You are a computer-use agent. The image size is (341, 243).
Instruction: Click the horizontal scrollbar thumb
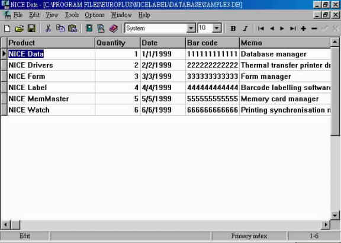pyautogui.click(x=15, y=225)
